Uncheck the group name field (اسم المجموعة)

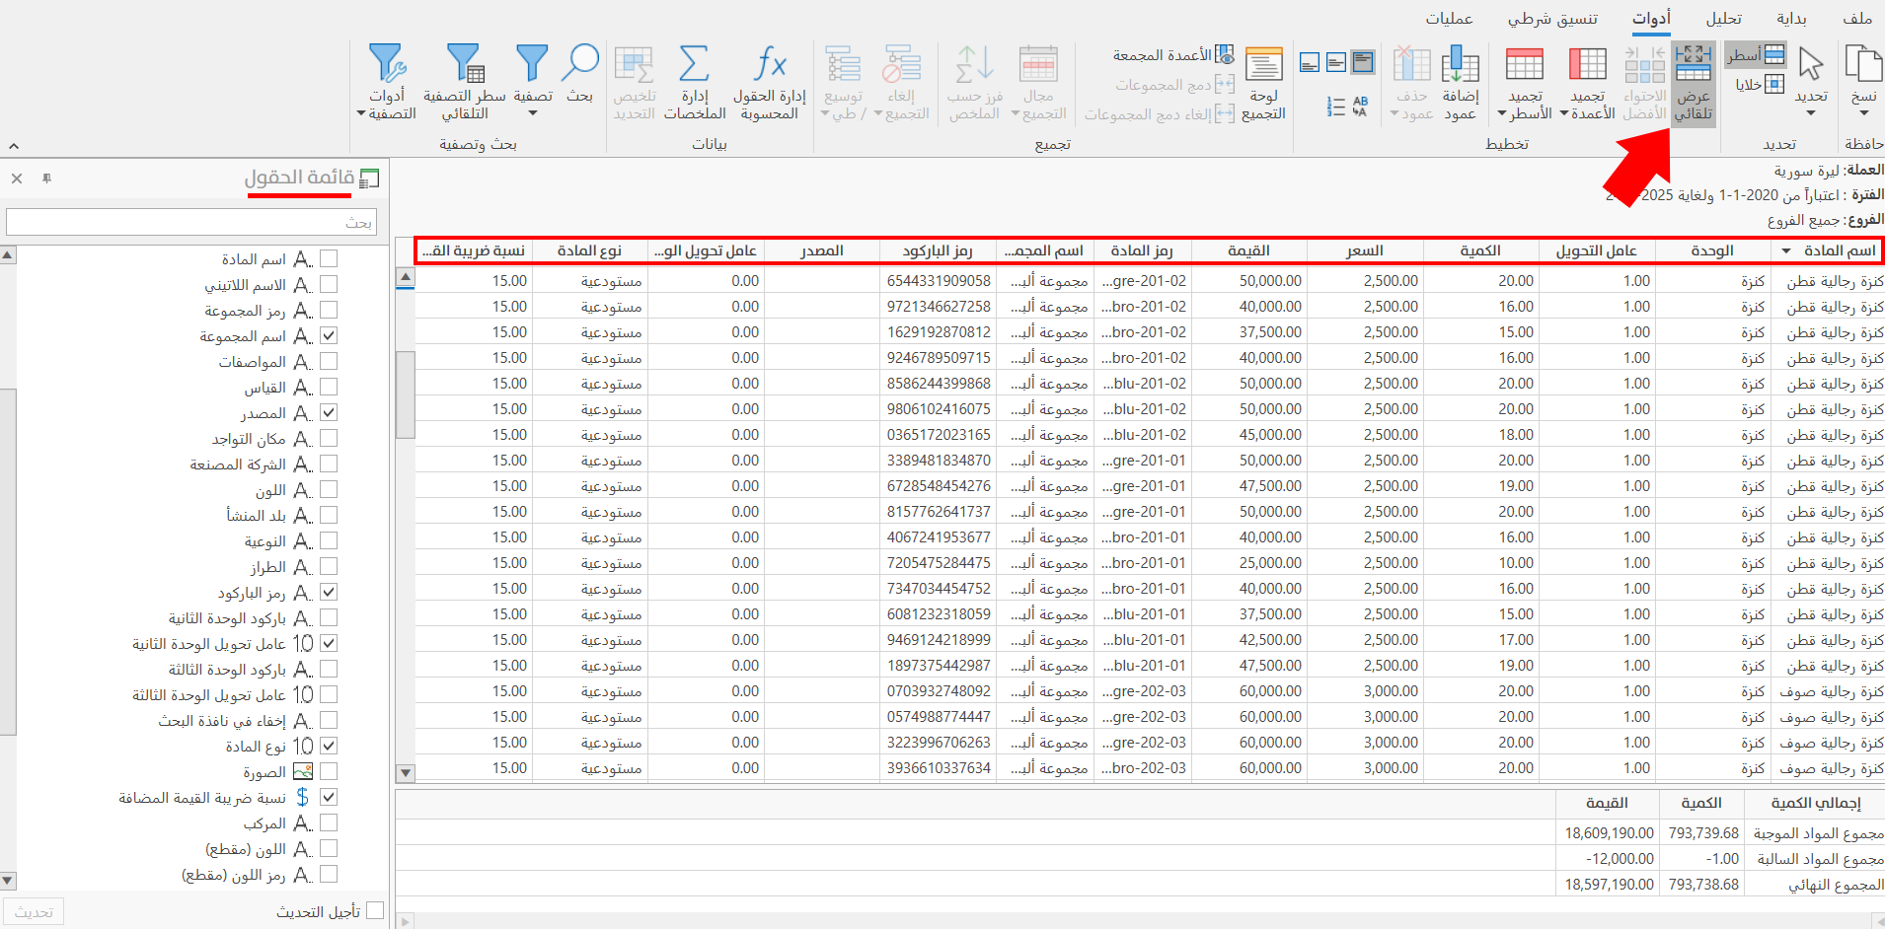click(329, 336)
